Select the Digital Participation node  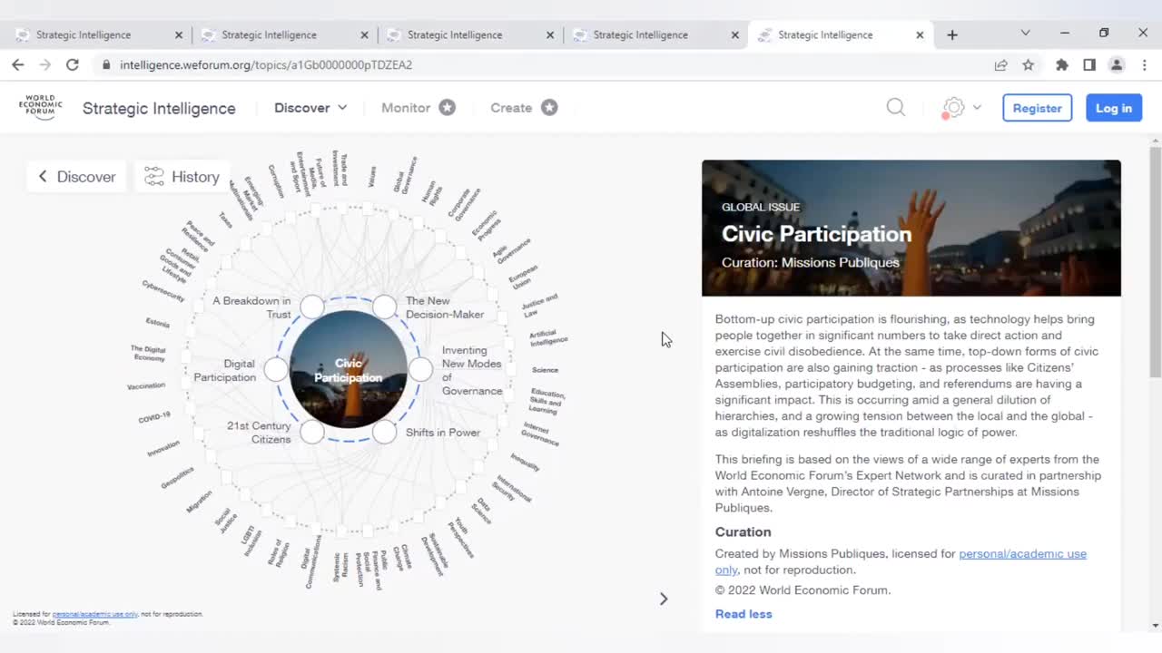click(x=276, y=369)
